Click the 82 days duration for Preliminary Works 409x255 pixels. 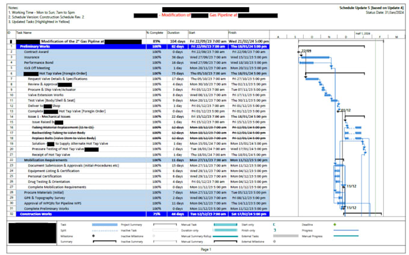click(177, 47)
